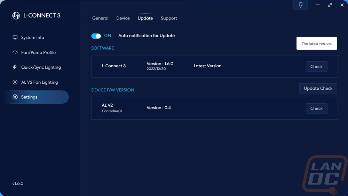The height and width of the screenshot is (196, 348).
Task: Click the lightning bolt icon for Quick/Sync Lighting
Action: [15, 67]
